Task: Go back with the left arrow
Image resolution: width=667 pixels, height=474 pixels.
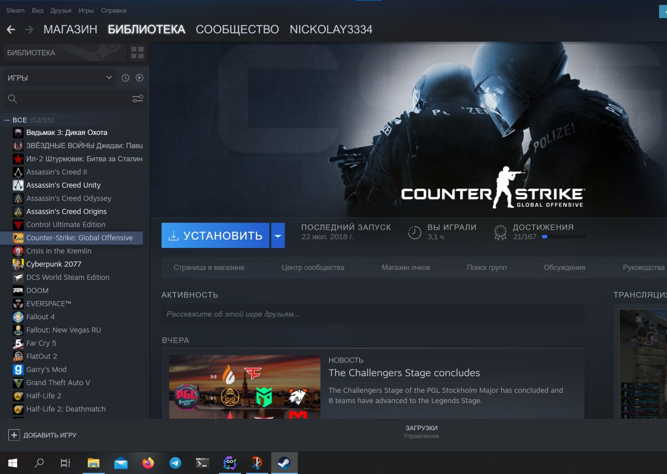Action: [10, 30]
